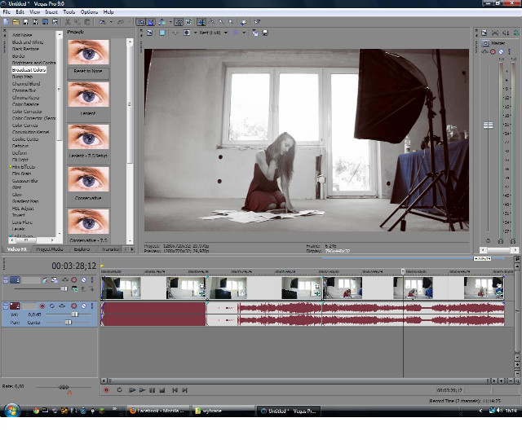
Task: Open the Split Screen View dropdown arrow
Action: coord(195,33)
